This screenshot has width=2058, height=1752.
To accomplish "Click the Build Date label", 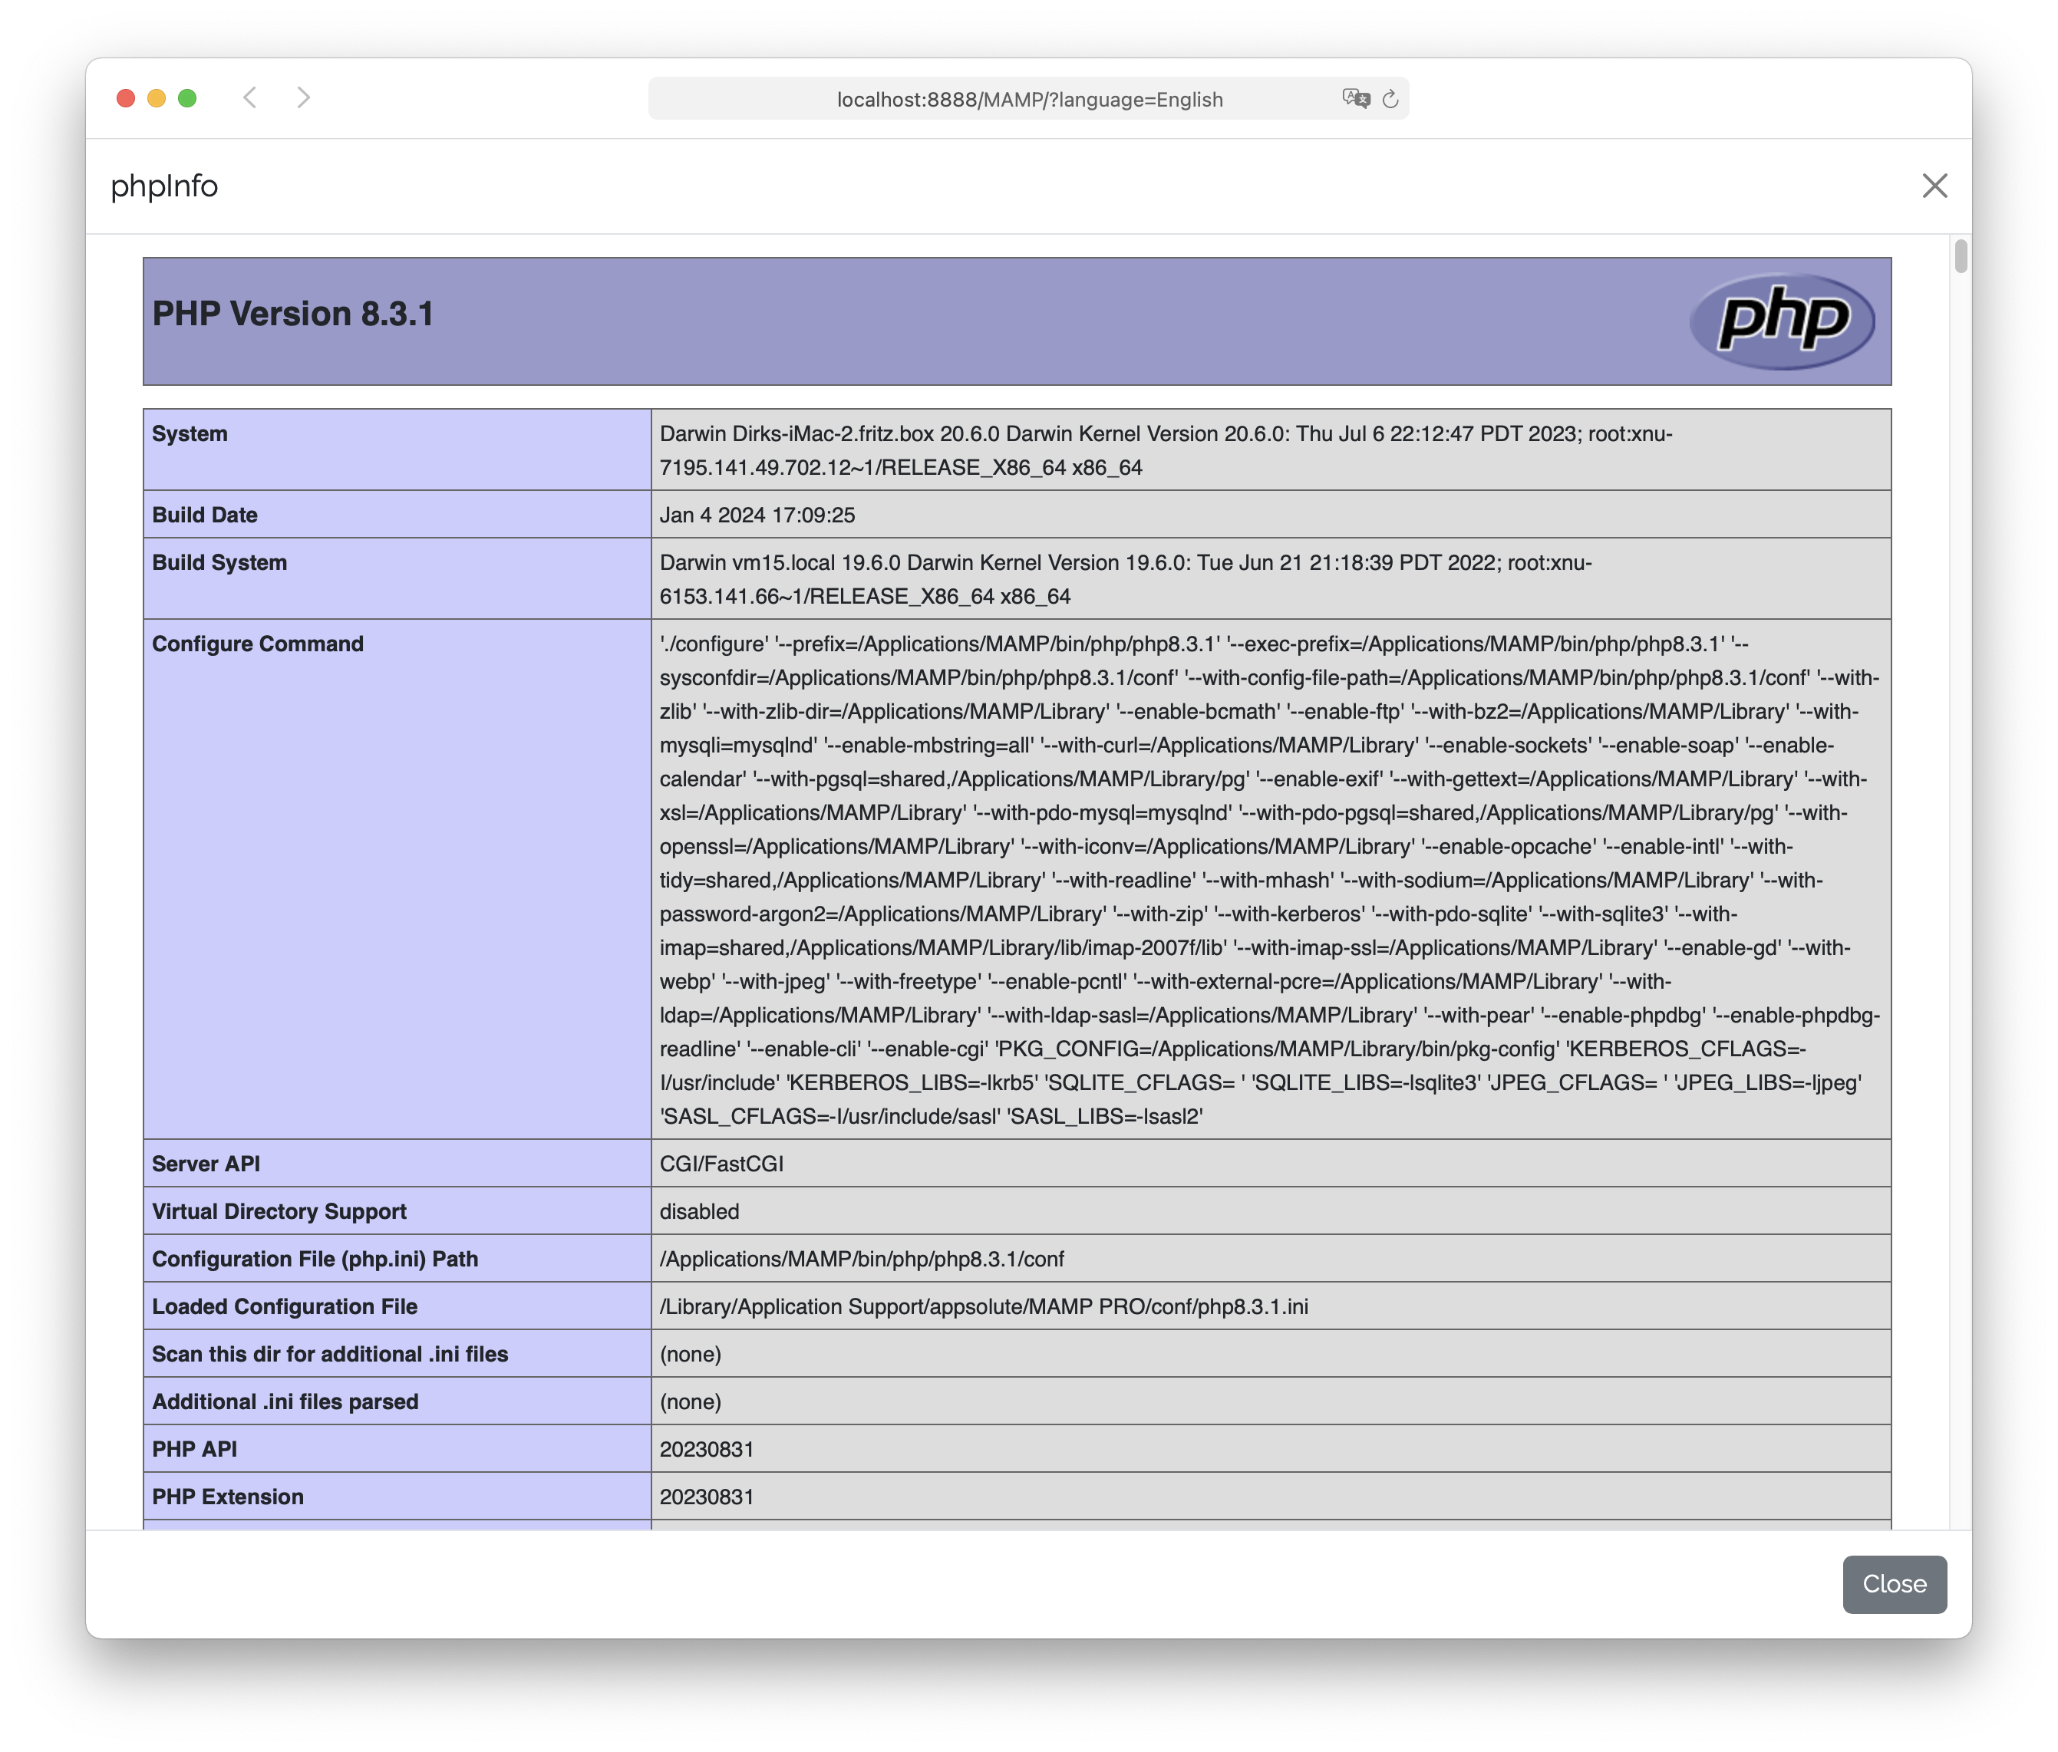I will [205, 515].
